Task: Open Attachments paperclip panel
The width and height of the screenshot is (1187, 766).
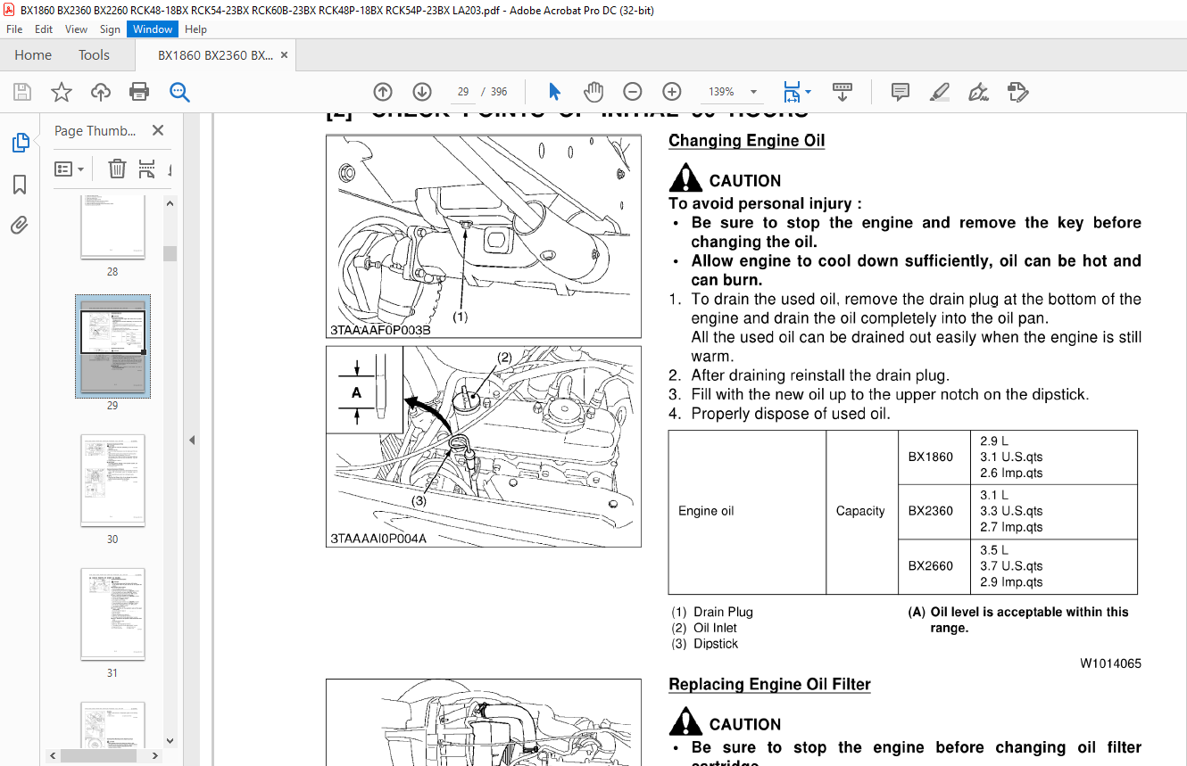Action: pos(20,225)
